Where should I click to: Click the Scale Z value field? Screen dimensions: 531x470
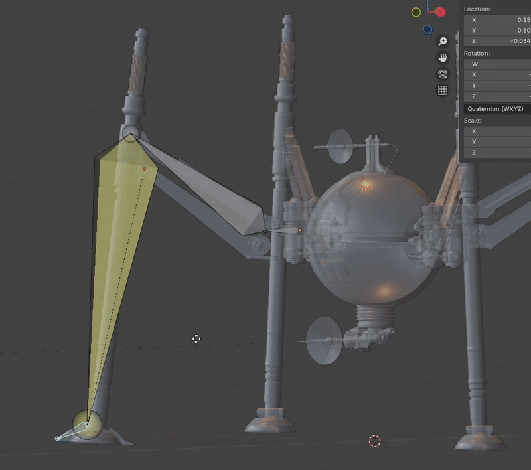point(497,153)
